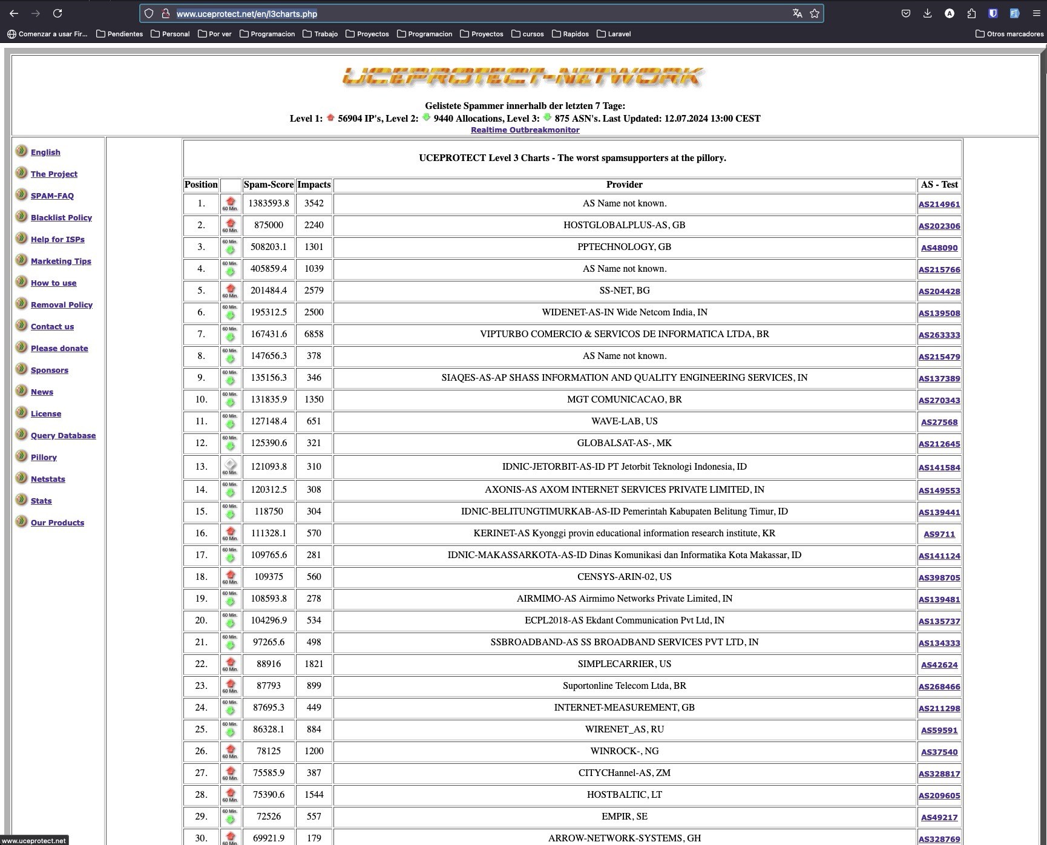The width and height of the screenshot is (1047, 845).
Task: Click the tracking protection shield icon
Action: click(x=149, y=13)
